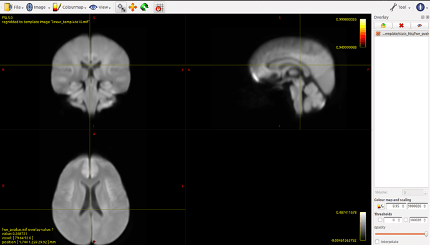Screen dimensions: 430x245
Task: Open the Image menu
Action: pos(38,7)
